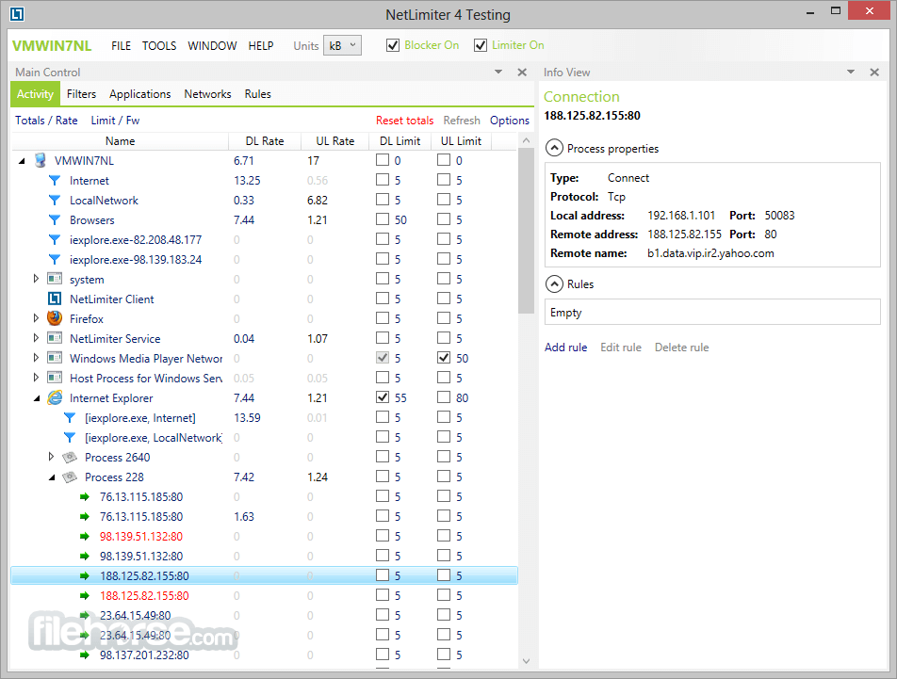Expand the NetLimiter Service node
This screenshot has width=897, height=679.
[x=36, y=338]
